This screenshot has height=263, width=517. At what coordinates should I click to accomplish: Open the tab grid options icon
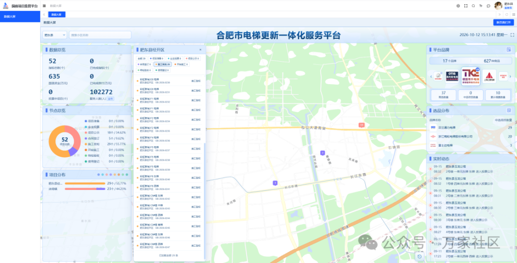tap(514, 14)
